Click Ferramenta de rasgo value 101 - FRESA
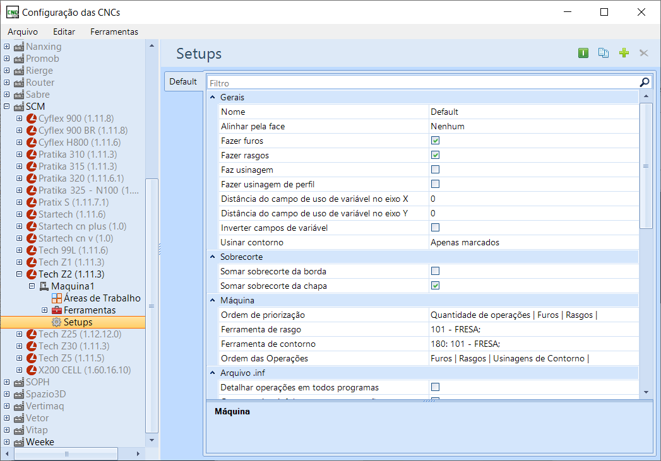Viewport: 661px width, 461px height. coord(533,330)
